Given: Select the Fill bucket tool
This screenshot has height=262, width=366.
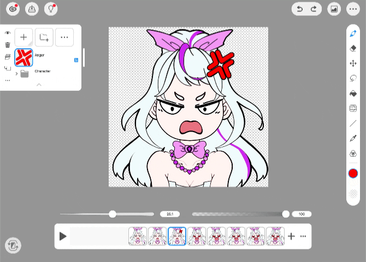Looking at the screenshot, I should 353,93.
